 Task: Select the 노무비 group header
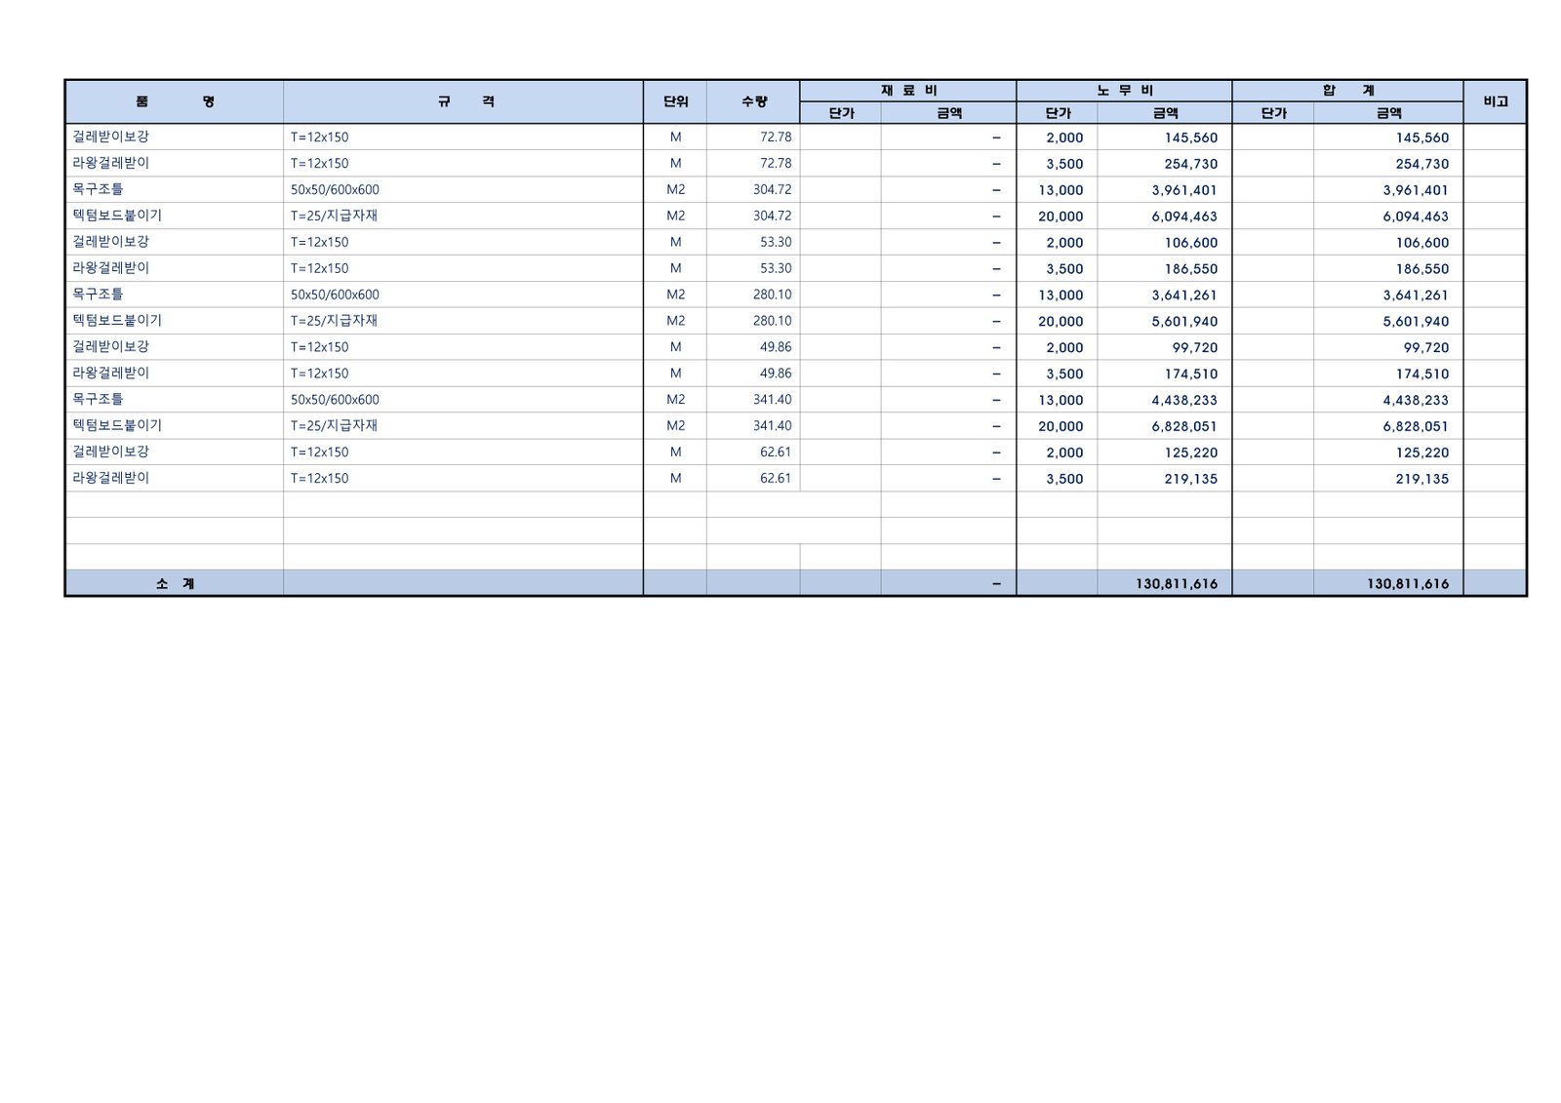1124,90
